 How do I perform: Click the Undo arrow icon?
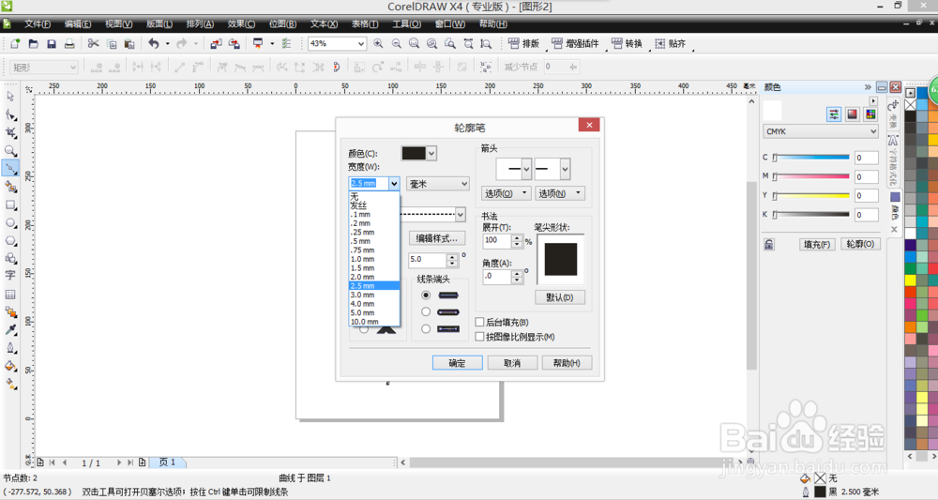(x=154, y=44)
